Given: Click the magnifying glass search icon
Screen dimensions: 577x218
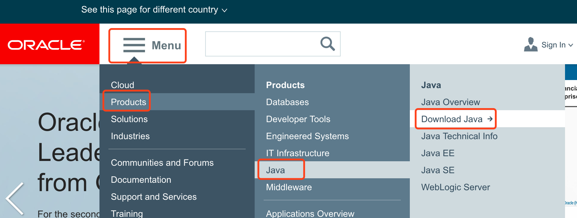Looking at the screenshot, I should pyautogui.click(x=327, y=44).
